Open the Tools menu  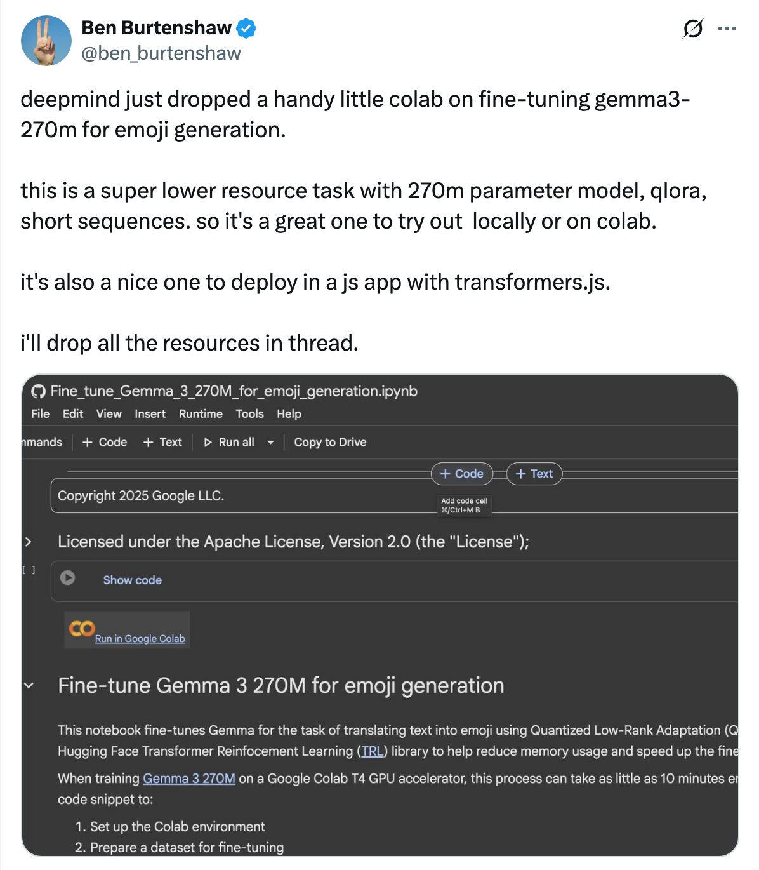tap(249, 414)
